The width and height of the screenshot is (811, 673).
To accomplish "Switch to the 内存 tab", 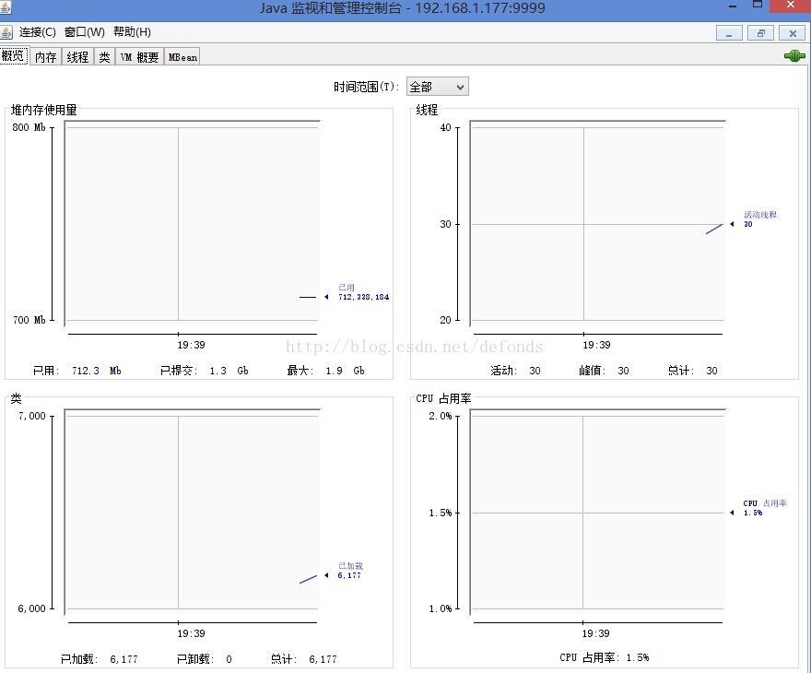I will click(45, 57).
